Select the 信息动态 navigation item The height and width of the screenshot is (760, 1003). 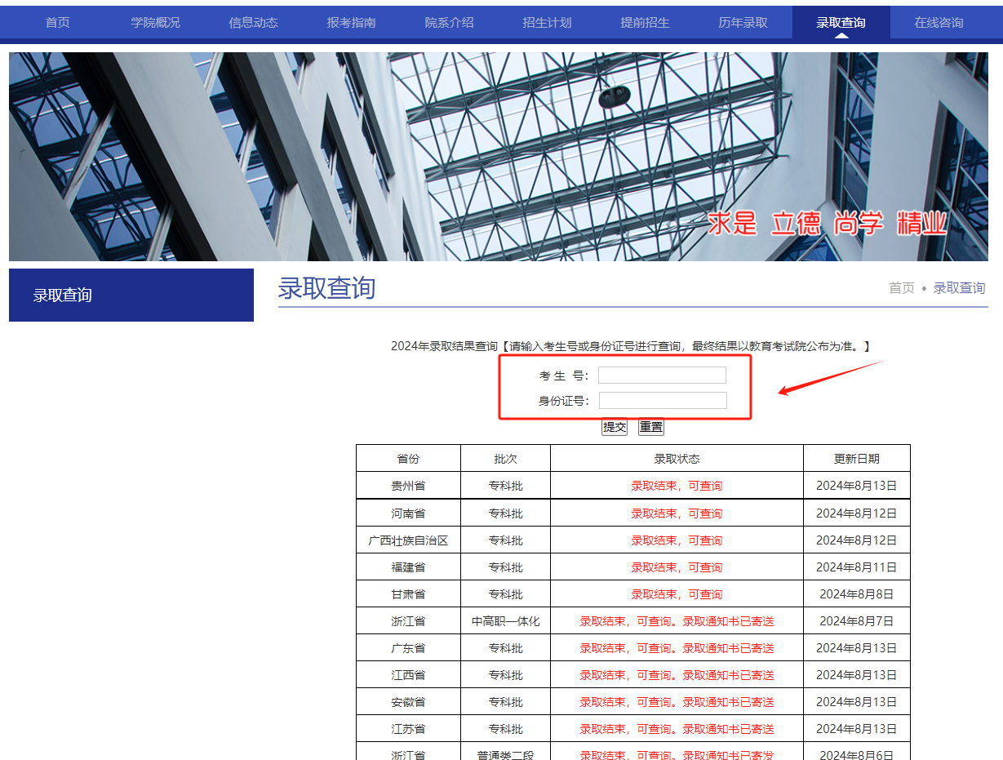click(253, 23)
